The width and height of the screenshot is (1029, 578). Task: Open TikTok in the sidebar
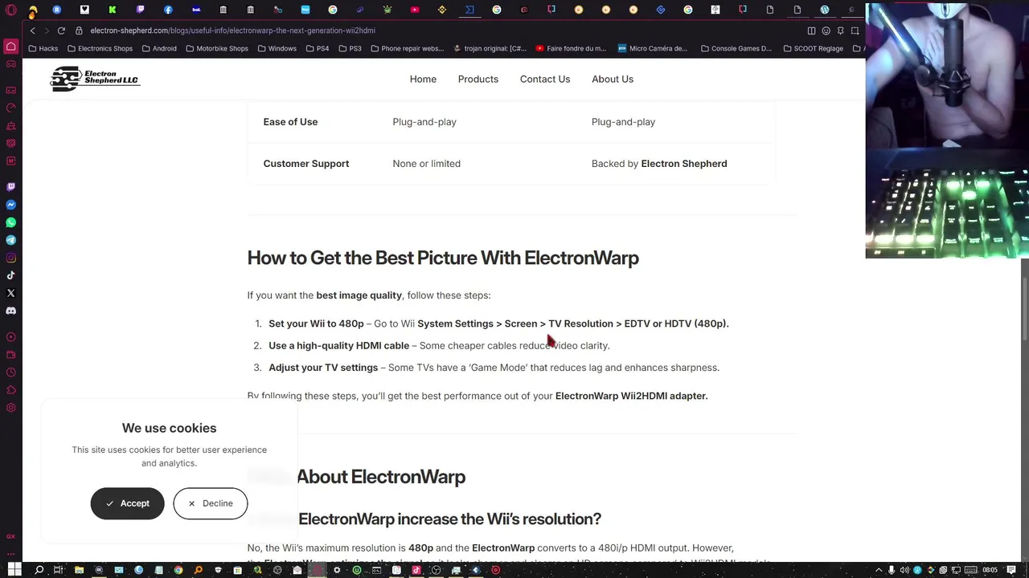click(x=11, y=275)
